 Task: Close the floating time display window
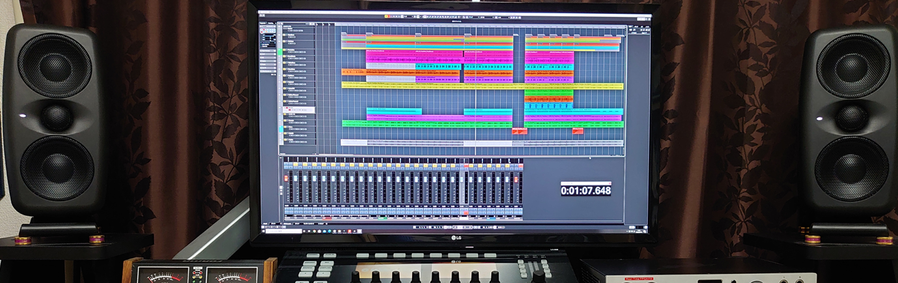point(610,183)
